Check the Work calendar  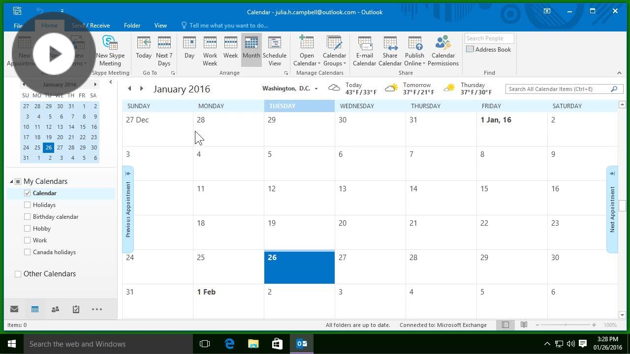click(x=27, y=240)
